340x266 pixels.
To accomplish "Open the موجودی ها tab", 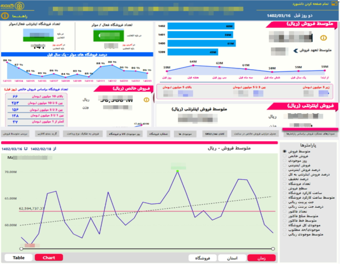I will click(185, 134).
